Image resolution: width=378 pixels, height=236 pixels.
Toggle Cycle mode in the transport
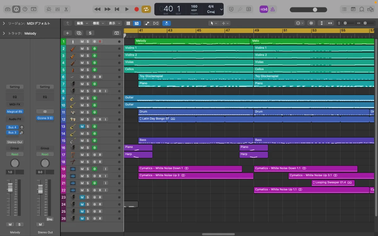click(x=146, y=9)
